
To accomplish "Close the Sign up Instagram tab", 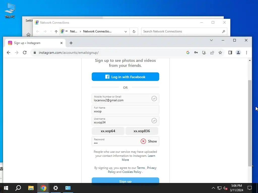I will (x=61, y=43).
